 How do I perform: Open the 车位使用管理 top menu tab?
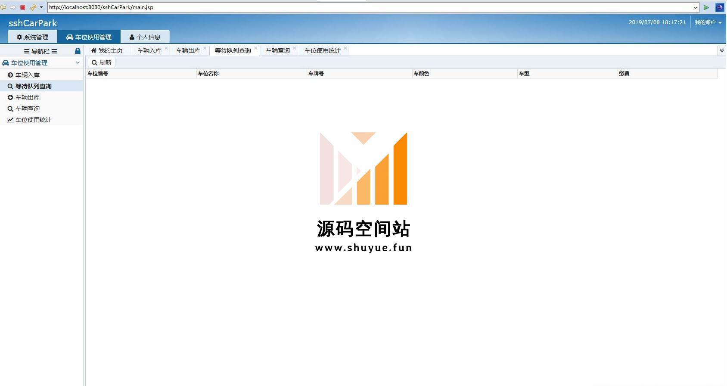(89, 37)
